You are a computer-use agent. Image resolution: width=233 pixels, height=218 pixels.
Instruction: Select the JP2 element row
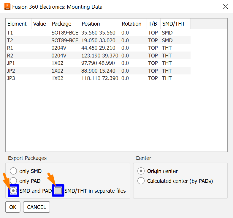[x=98, y=71]
